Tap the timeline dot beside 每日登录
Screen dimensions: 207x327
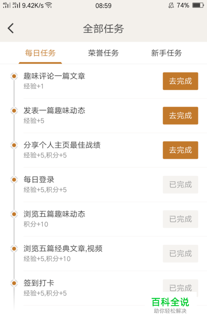pos(14,180)
